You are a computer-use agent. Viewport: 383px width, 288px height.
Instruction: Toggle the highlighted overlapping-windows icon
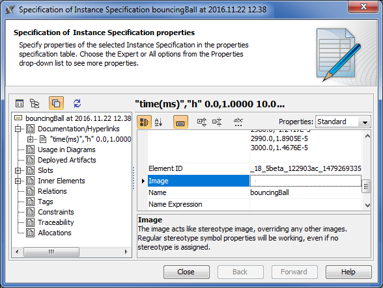56,103
